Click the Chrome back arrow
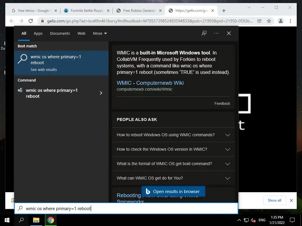The height and width of the screenshot is (226, 302). (x=12, y=21)
